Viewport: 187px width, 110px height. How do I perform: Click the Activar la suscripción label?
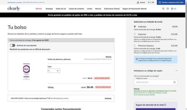[27, 45]
